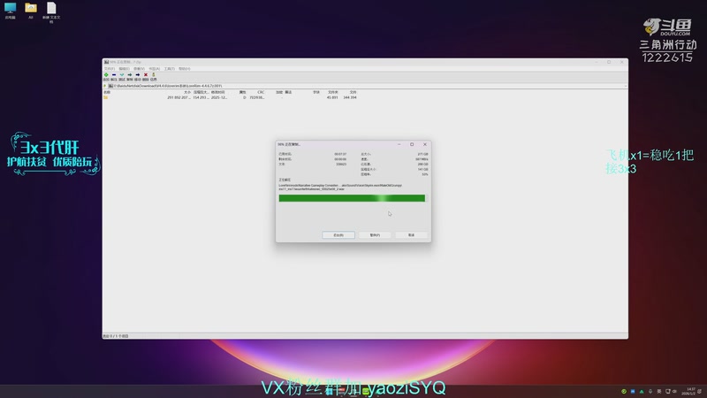Open the This PC desktop icon
Image resolution: width=707 pixels, height=398 pixels.
(10, 8)
